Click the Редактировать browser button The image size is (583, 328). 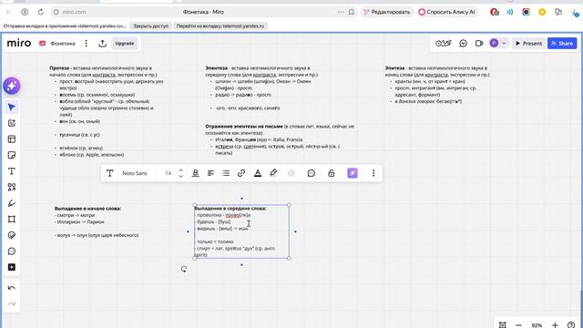[x=386, y=12]
